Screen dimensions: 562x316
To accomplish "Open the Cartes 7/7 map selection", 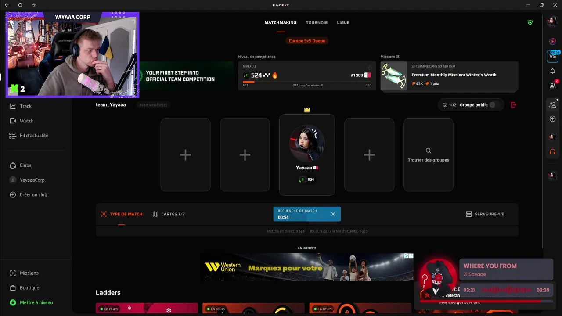I will [169, 214].
